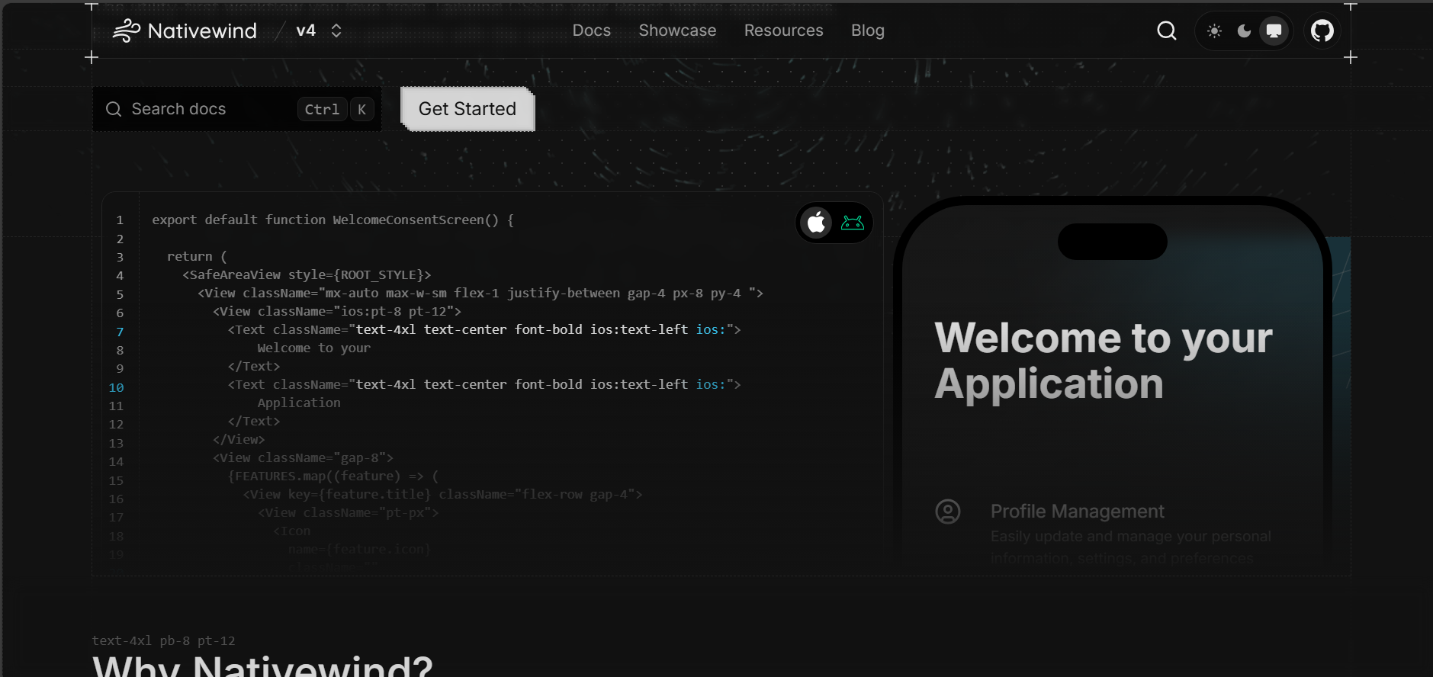1433x677 pixels.
Task: Visit the Blog link
Action: [x=867, y=30]
